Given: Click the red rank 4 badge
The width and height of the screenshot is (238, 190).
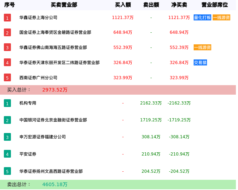Looking at the screenshot, I should tap(7, 63).
